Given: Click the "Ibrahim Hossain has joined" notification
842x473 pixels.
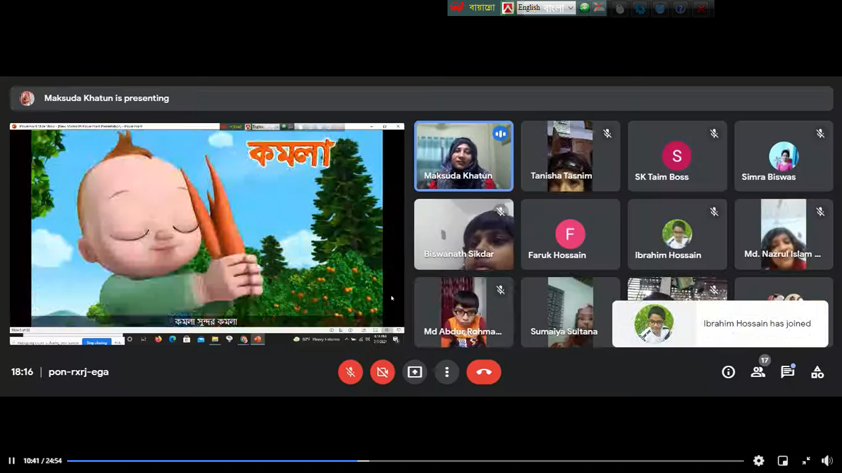Looking at the screenshot, I should click(720, 324).
